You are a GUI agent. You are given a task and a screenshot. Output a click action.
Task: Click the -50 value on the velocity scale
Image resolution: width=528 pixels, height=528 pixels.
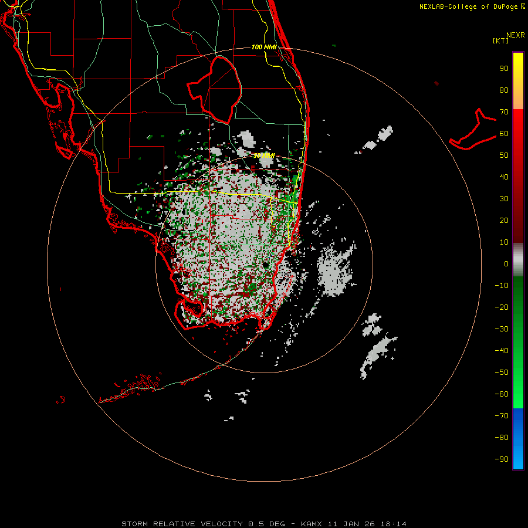pos(502,372)
